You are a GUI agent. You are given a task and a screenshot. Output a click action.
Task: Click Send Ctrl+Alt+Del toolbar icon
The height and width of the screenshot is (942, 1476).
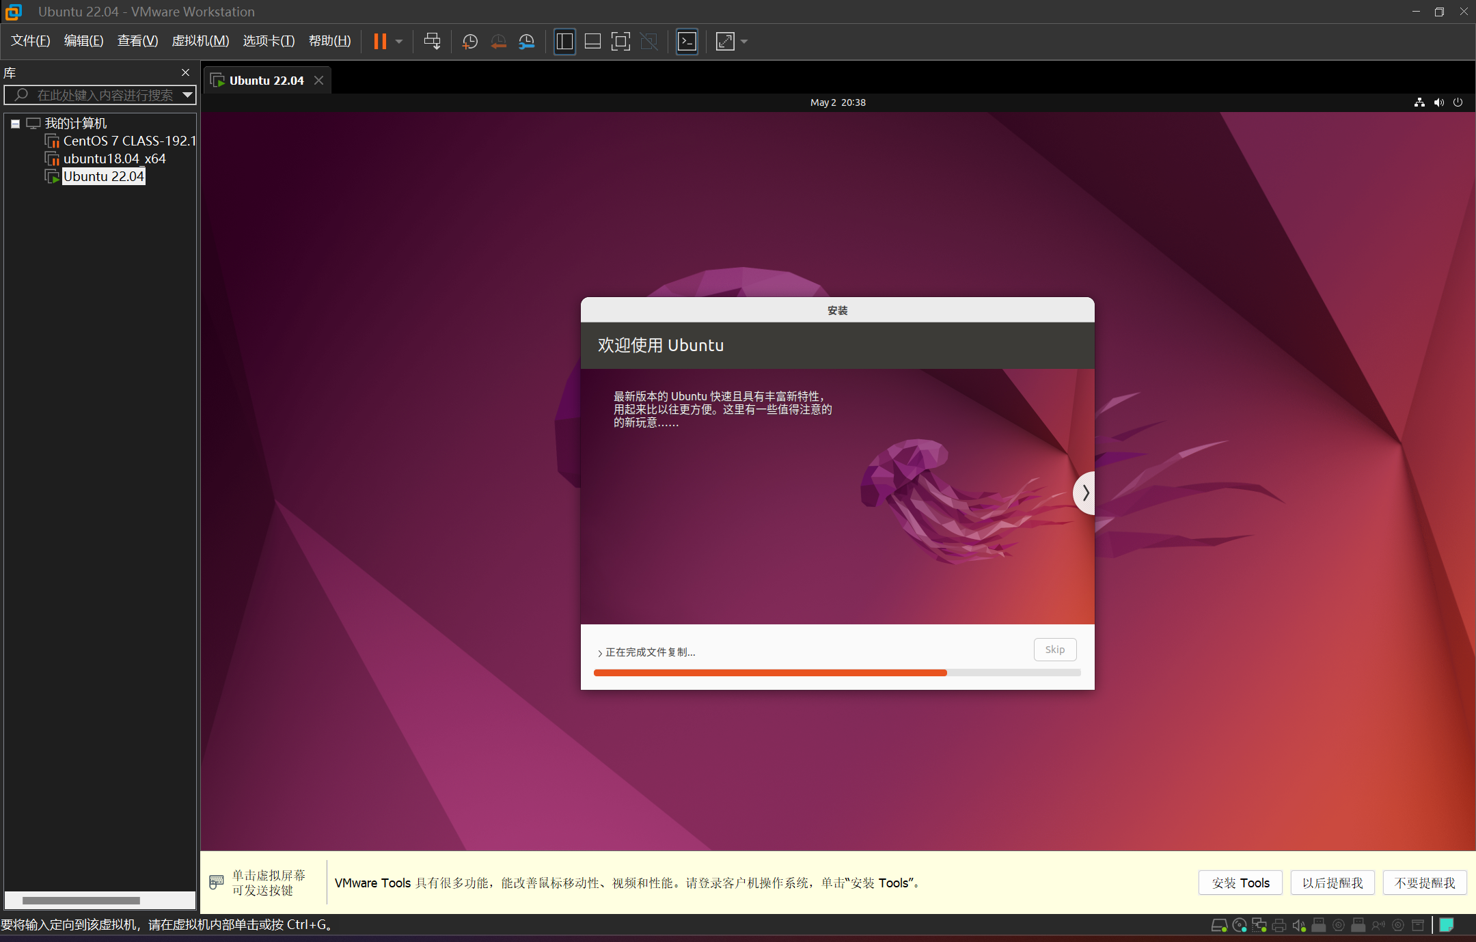click(x=432, y=42)
